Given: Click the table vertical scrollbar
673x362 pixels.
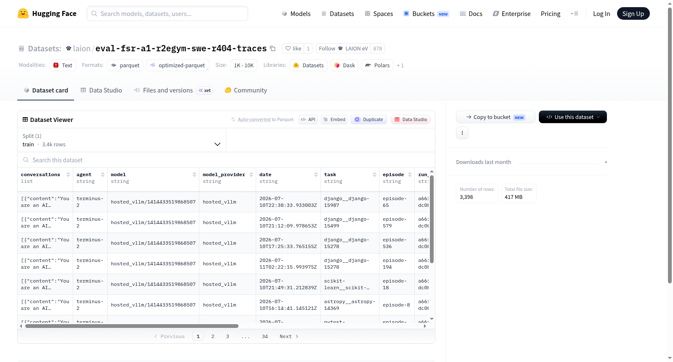Looking at the screenshot, I should point(432,219).
